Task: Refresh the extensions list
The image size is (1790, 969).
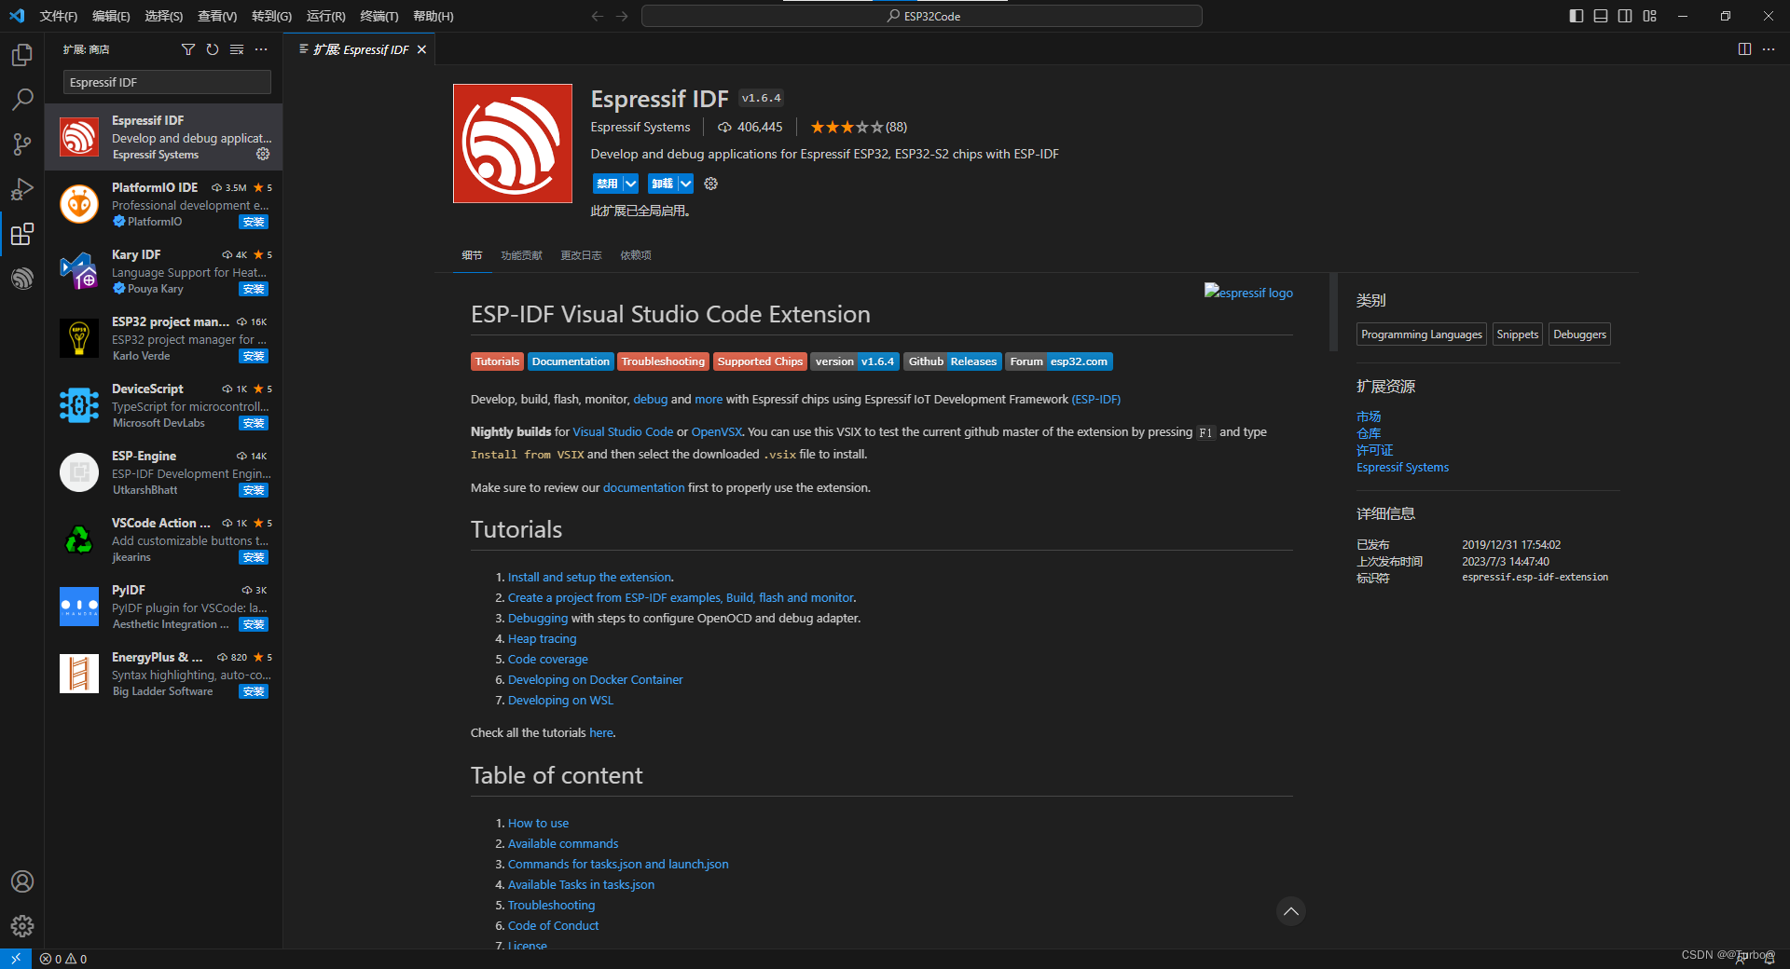Action: coord(213,49)
